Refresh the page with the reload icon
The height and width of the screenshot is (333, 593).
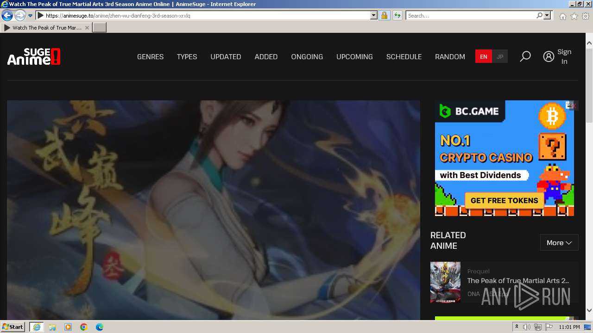(x=397, y=15)
